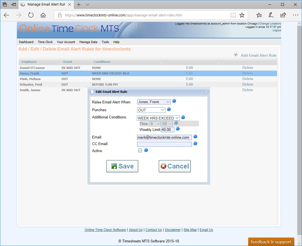Delete Daniel O'Connor's alert rule
Image resolution: width=302 pixels, height=246 pixels.
coord(248,68)
